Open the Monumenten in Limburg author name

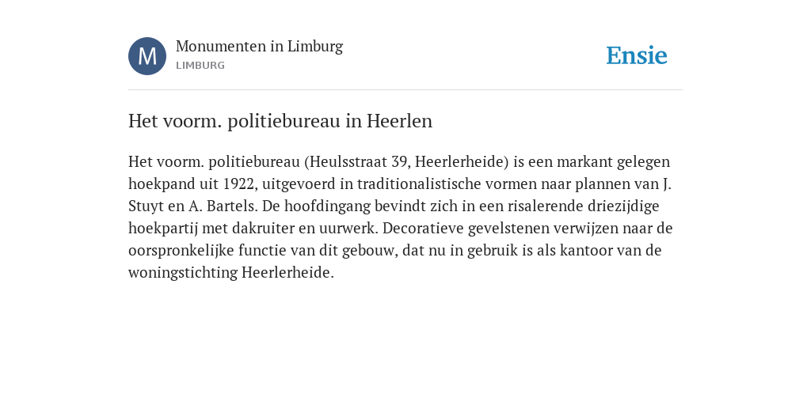[259, 47]
